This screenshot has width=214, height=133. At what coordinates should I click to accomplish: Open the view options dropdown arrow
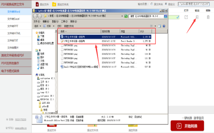click(155, 26)
